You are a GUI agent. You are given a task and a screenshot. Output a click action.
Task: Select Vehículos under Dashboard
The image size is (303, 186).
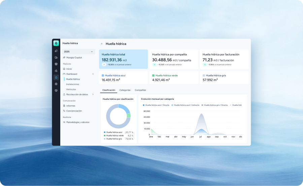click(71, 89)
